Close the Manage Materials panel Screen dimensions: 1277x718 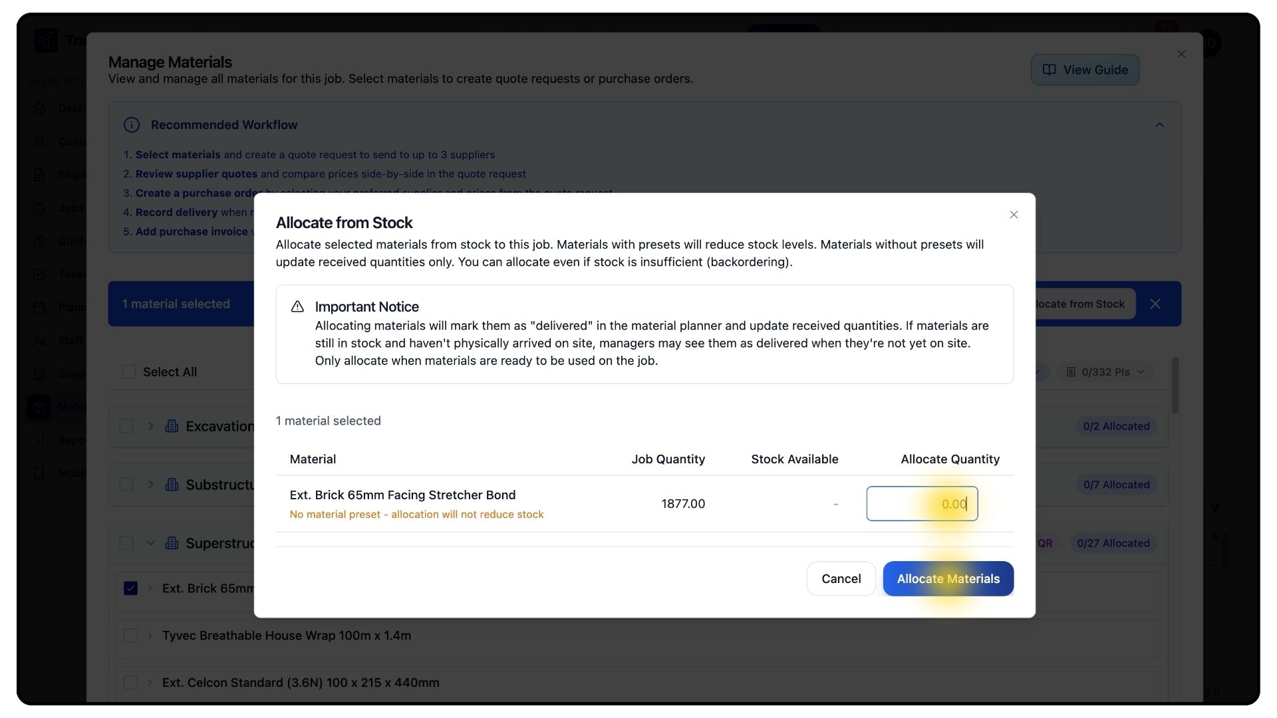pyautogui.click(x=1181, y=54)
